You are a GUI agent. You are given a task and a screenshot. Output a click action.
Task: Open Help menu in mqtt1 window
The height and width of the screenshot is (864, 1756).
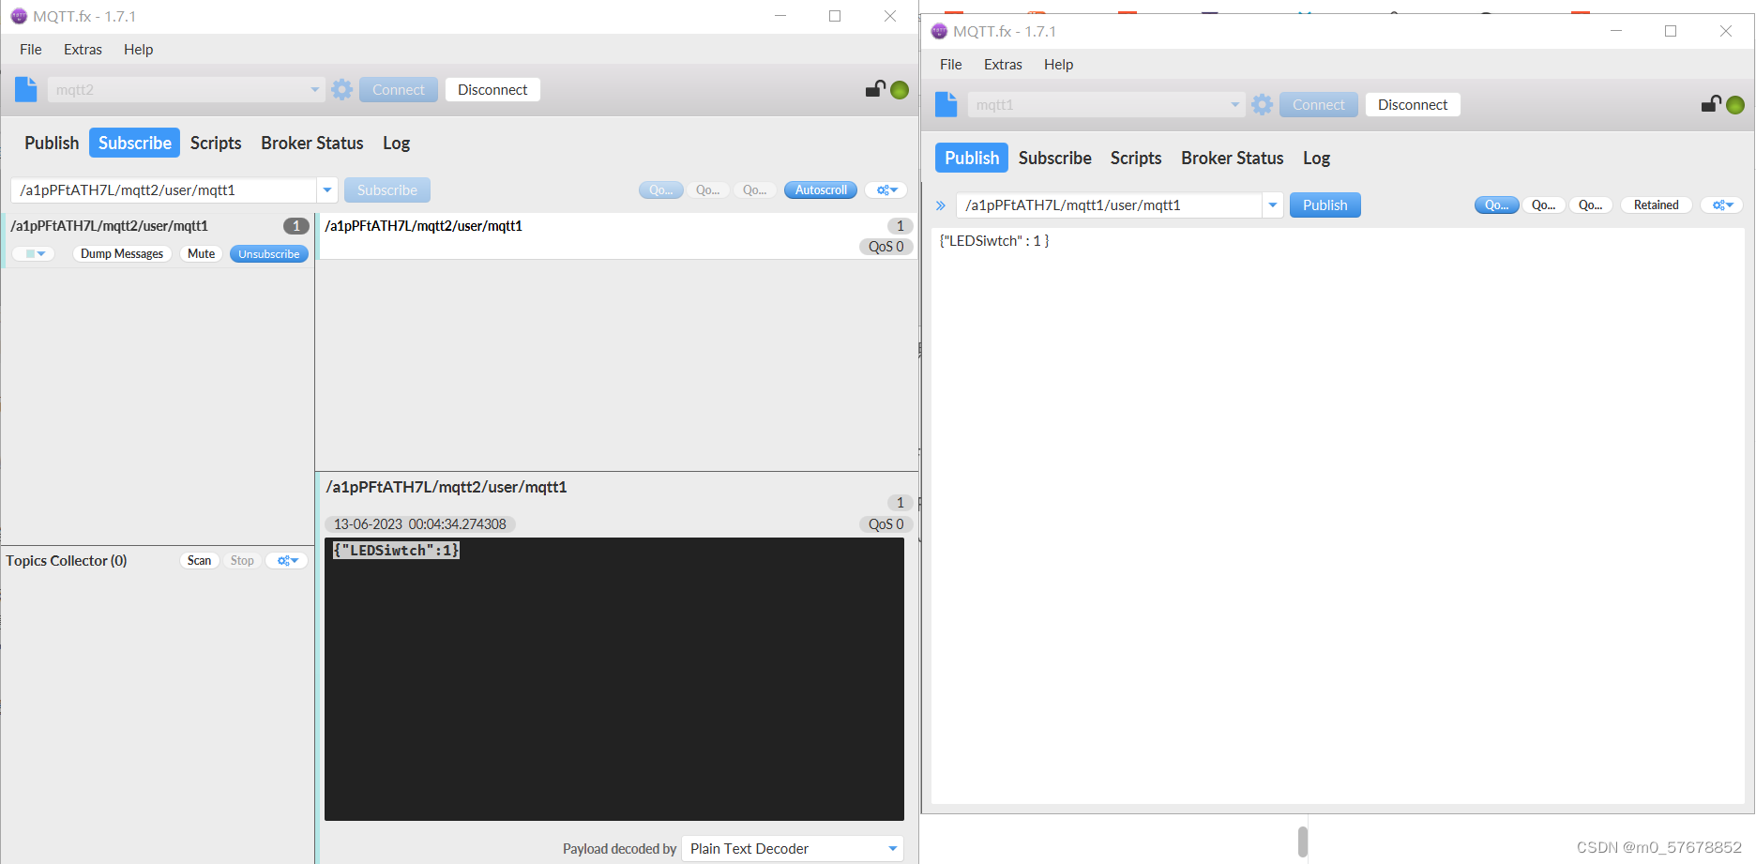tap(1058, 65)
